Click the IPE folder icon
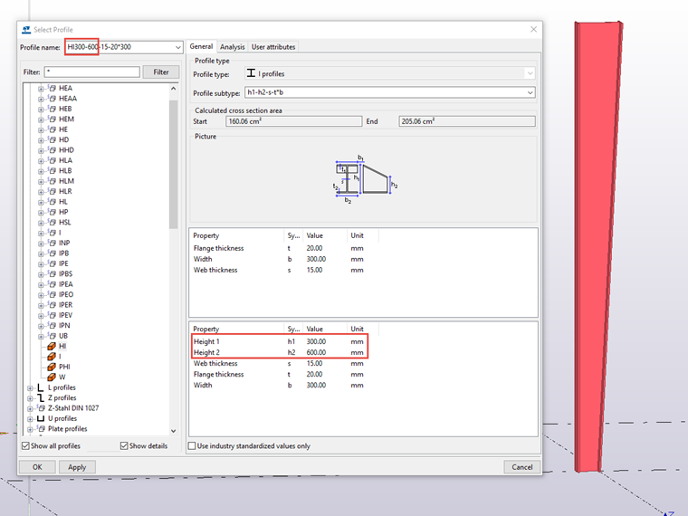 coord(52,263)
